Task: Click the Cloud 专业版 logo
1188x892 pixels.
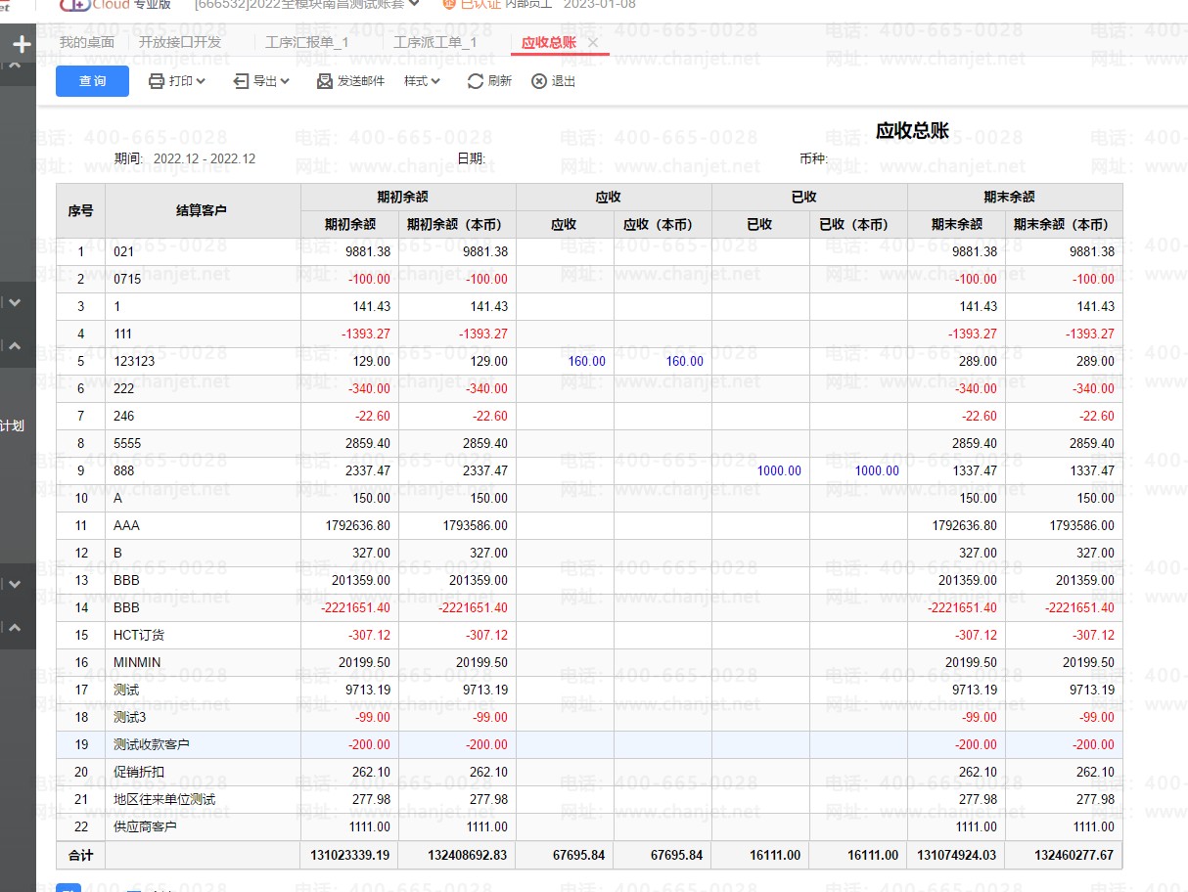Action: point(114,4)
